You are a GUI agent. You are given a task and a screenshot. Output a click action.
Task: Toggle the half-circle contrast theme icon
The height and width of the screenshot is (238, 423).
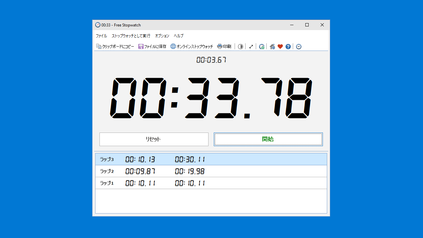point(241,47)
